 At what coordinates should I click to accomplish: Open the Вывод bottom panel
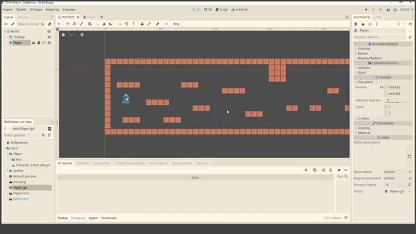[62, 218]
